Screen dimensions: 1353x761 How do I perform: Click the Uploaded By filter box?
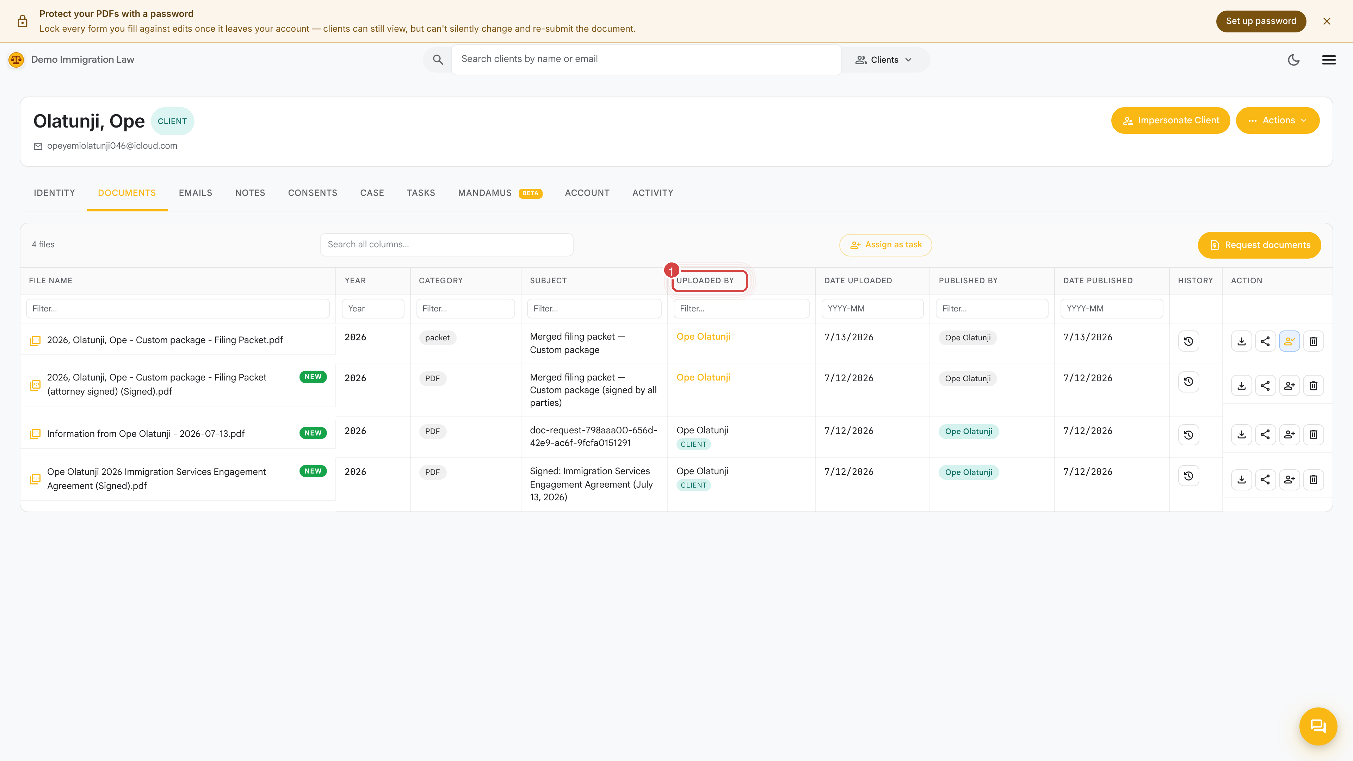coord(741,308)
